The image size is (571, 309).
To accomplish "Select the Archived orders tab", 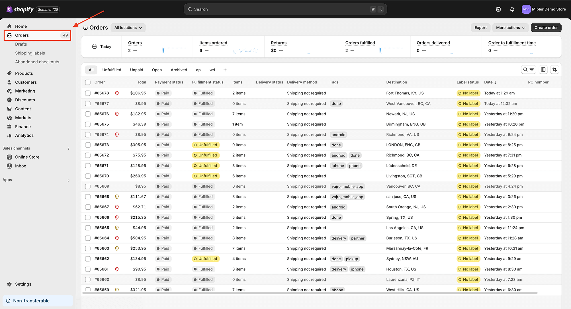I will [179, 70].
